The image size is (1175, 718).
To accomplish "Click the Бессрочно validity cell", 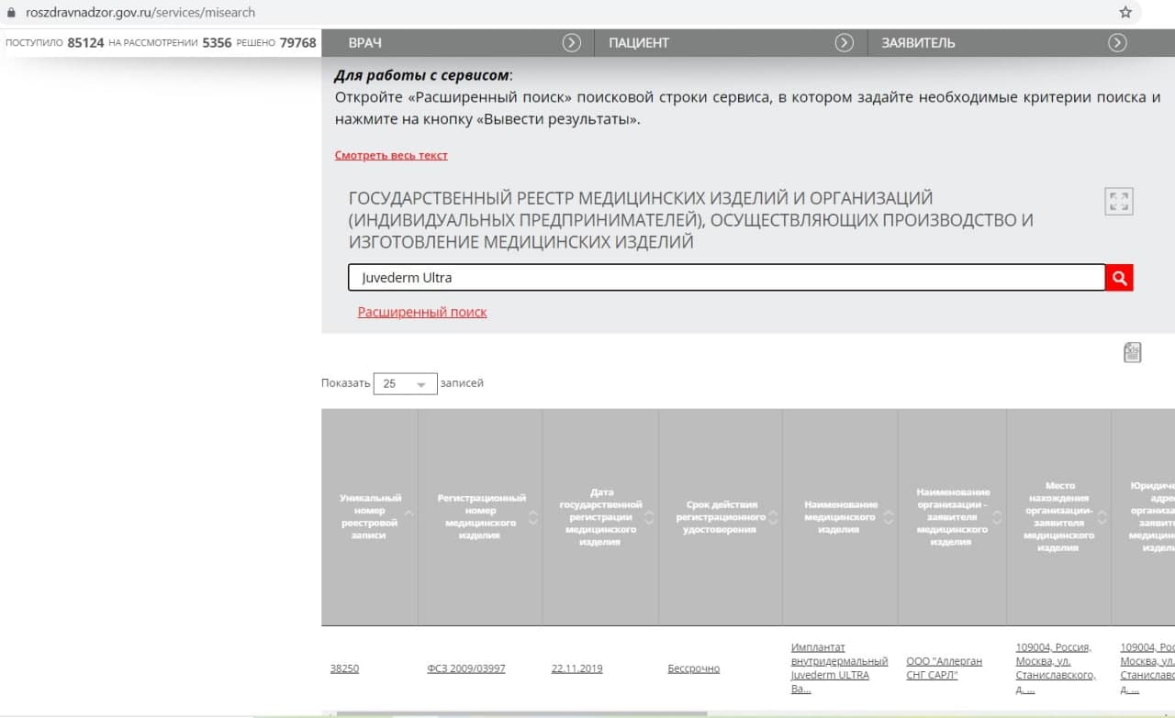I will pos(694,668).
